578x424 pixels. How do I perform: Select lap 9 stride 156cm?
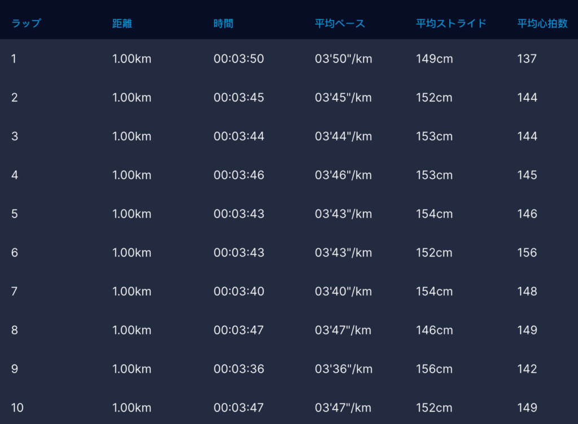[434, 369]
